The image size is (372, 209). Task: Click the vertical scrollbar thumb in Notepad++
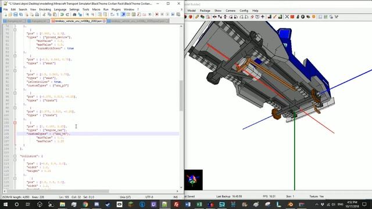tap(181, 95)
